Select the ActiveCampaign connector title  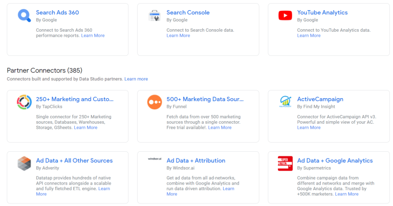click(x=320, y=99)
